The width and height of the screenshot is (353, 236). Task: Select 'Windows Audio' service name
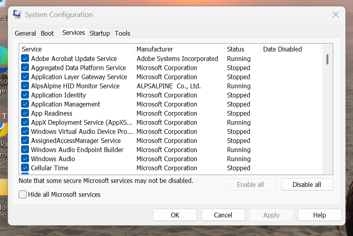click(x=53, y=159)
